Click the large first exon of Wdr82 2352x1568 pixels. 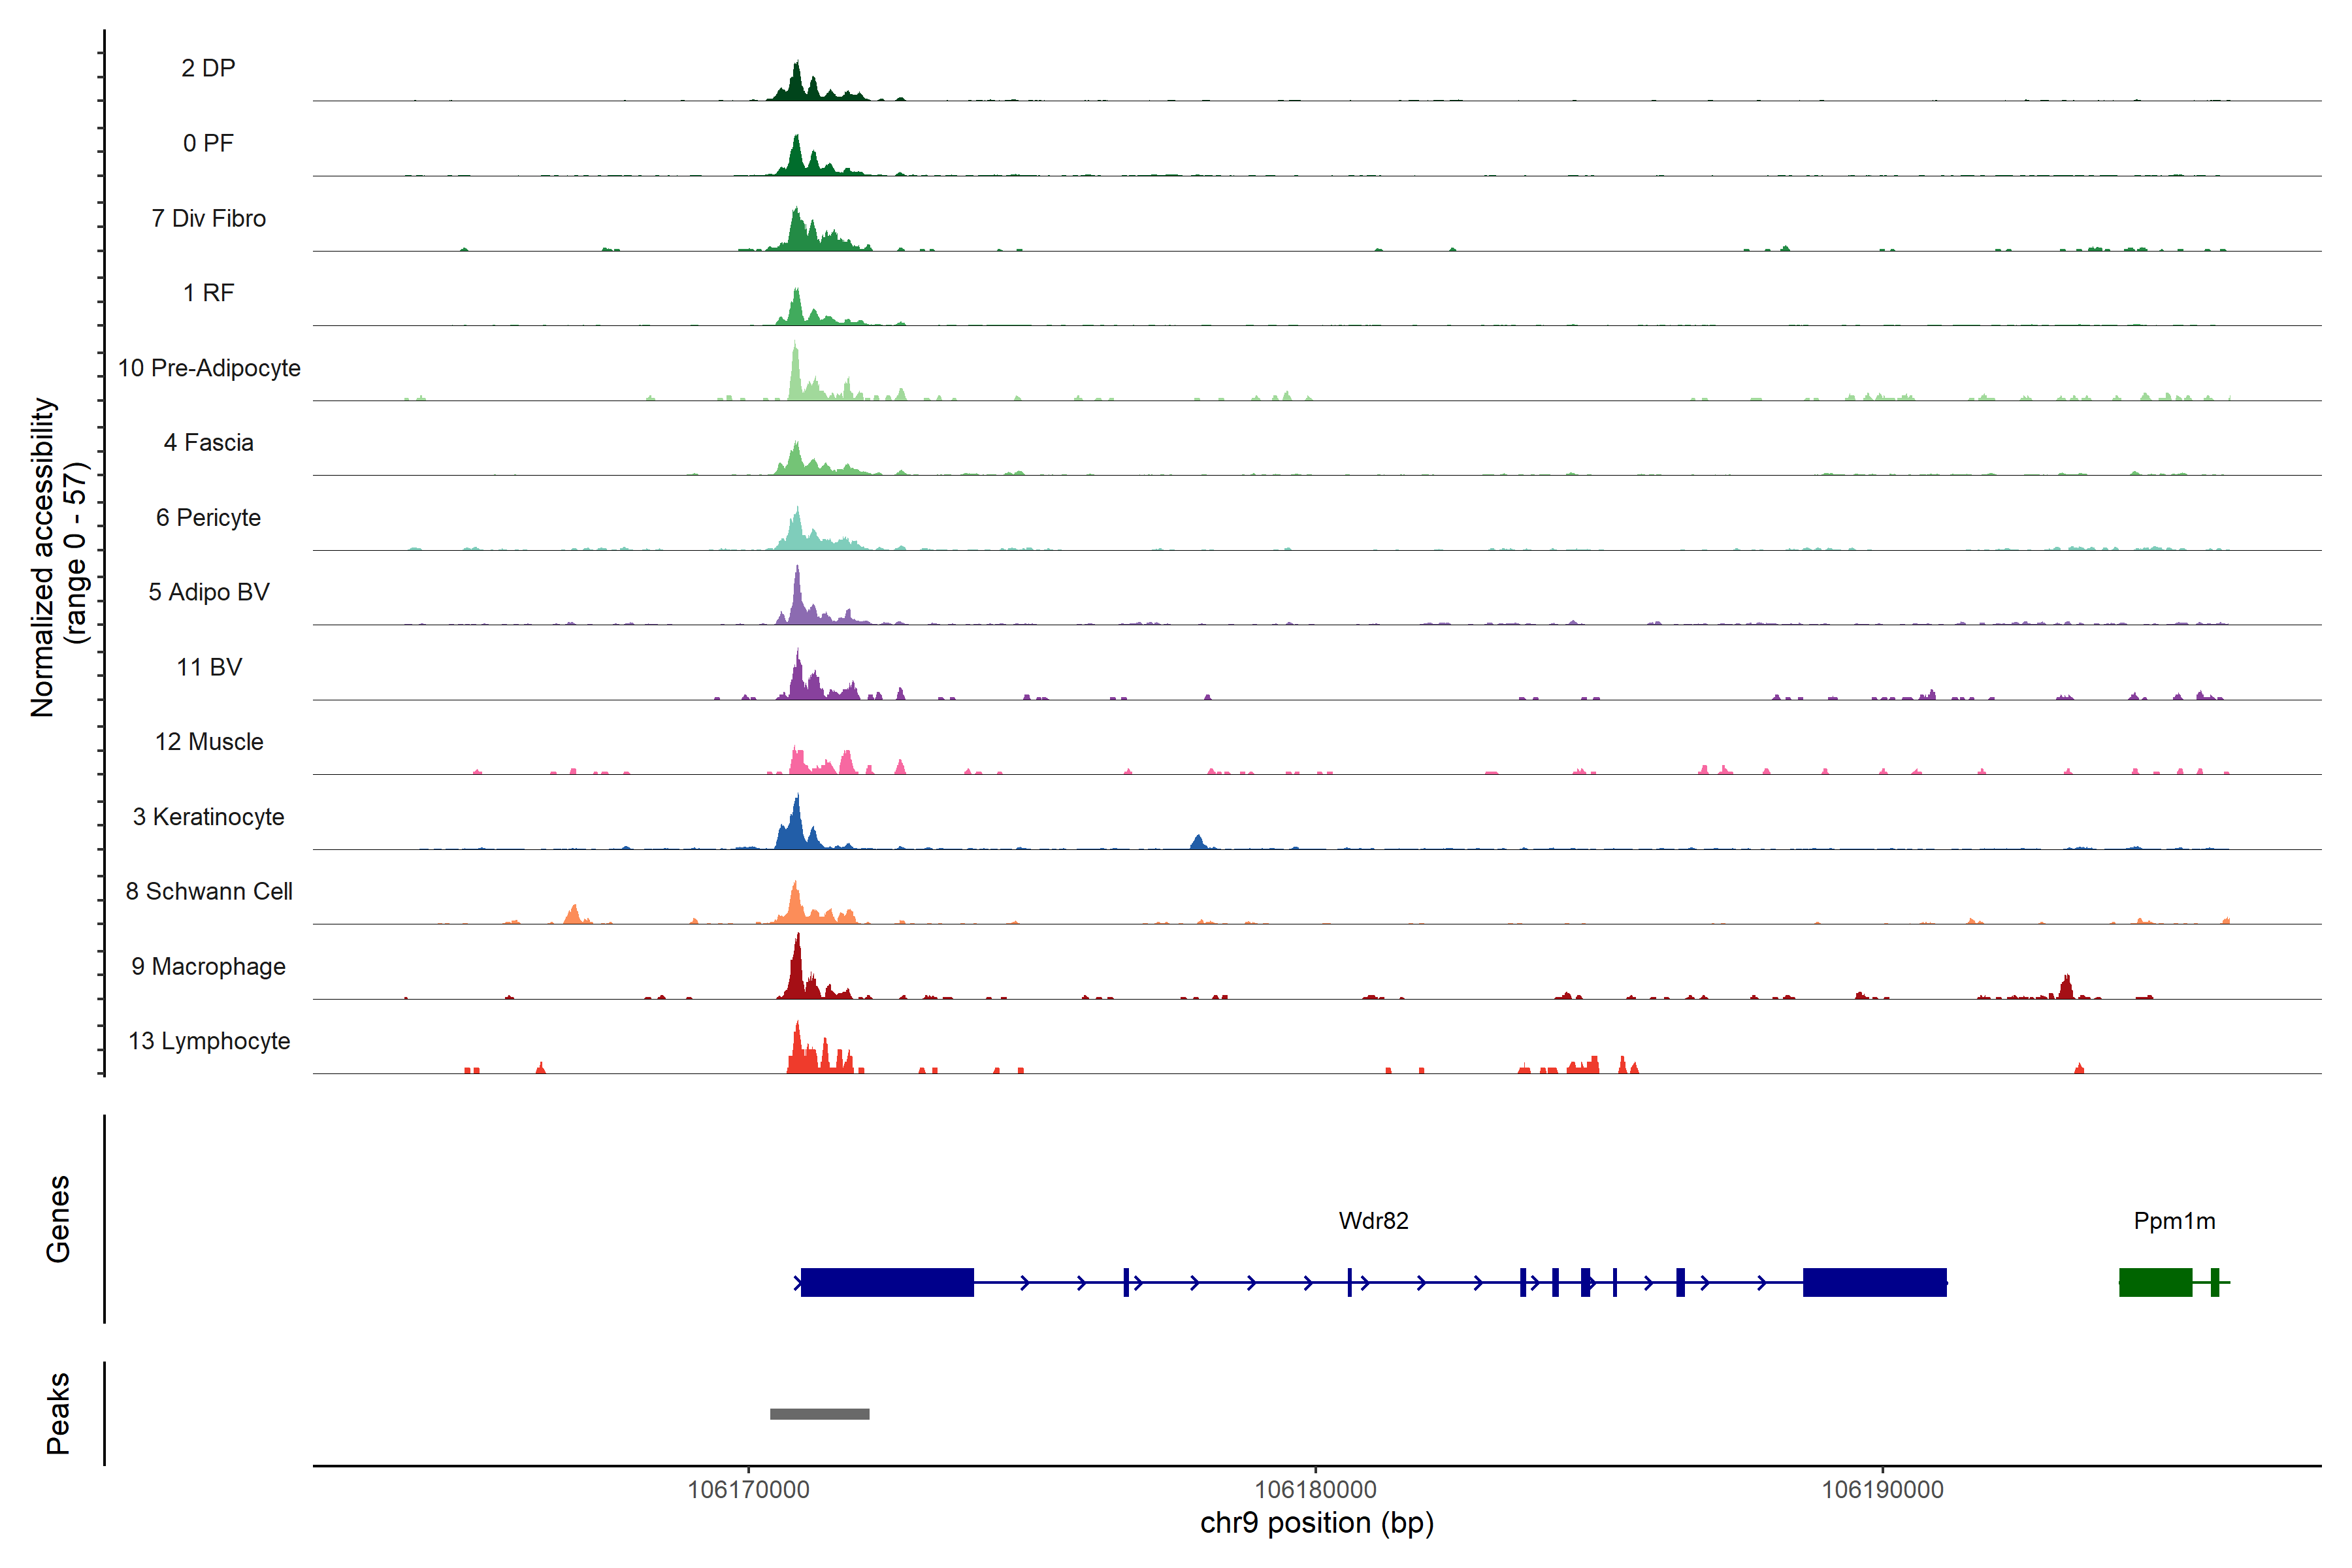887,1282
